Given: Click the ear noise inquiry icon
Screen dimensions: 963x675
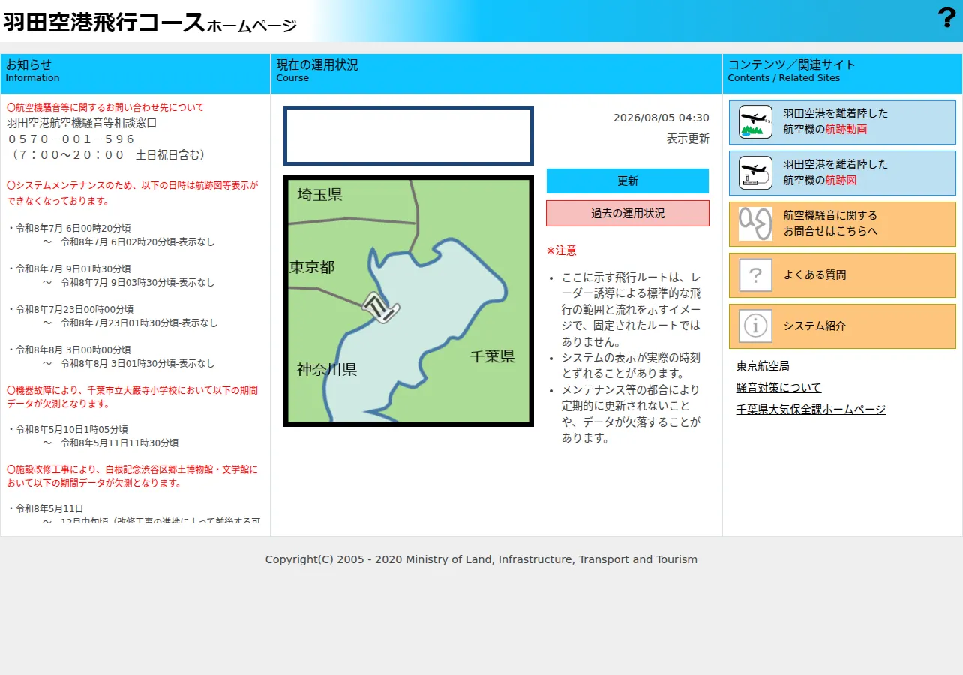Looking at the screenshot, I should coord(755,223).
